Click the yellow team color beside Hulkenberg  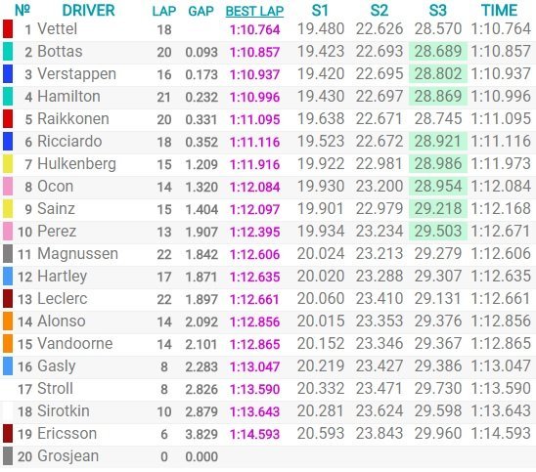tap(8, 164)
